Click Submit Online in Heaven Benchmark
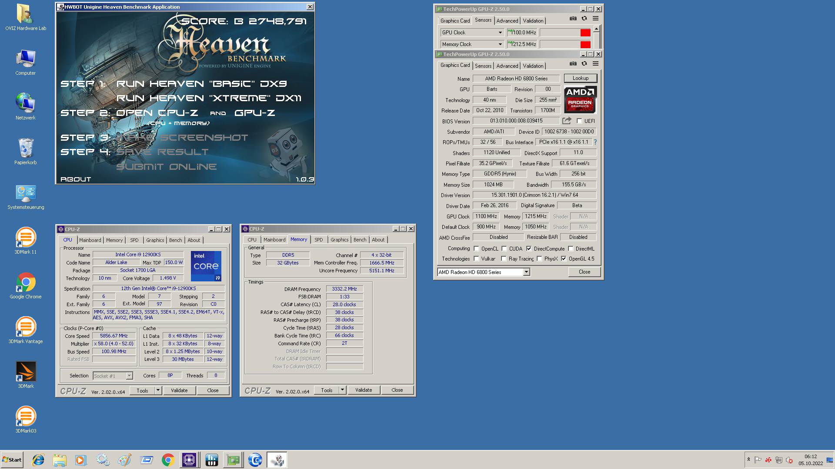835x469 pixels. (x=166, y=167)
